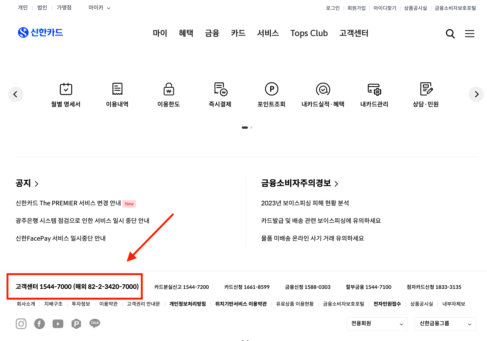Go to next quick-menu slide arrow
The width and height of the screenshot is (487, 341).
(476, 94)
